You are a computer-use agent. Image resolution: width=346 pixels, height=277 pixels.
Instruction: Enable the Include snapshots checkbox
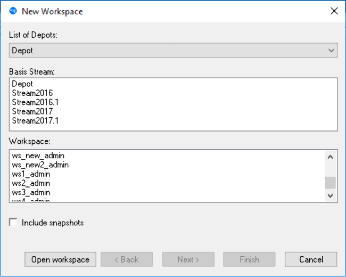13,223
